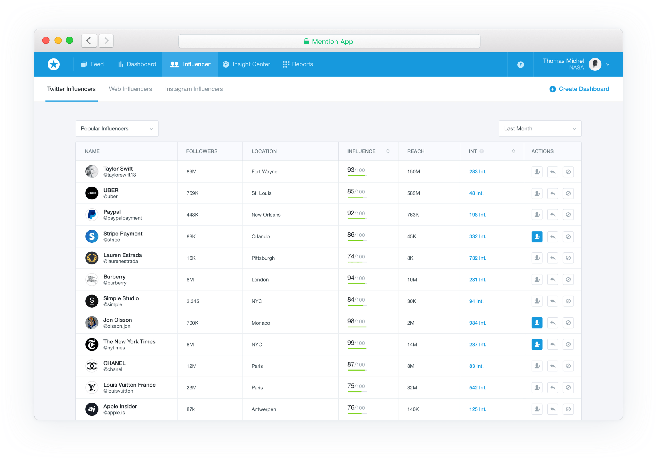Screen dimensions: 657x459
Task: Block UBER influencer
Action: pos(568,193)
